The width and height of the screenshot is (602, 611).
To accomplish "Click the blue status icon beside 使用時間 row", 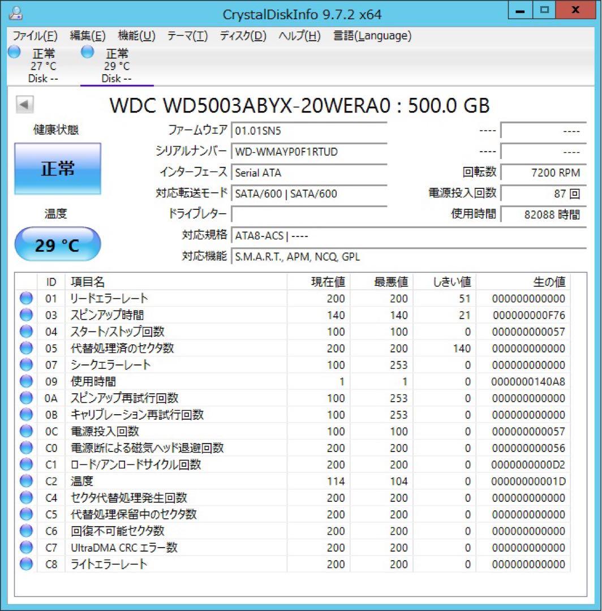I will point(26,381).
